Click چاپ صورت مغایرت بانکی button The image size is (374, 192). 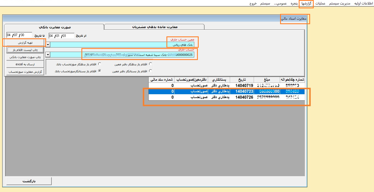tap(25, 57)
